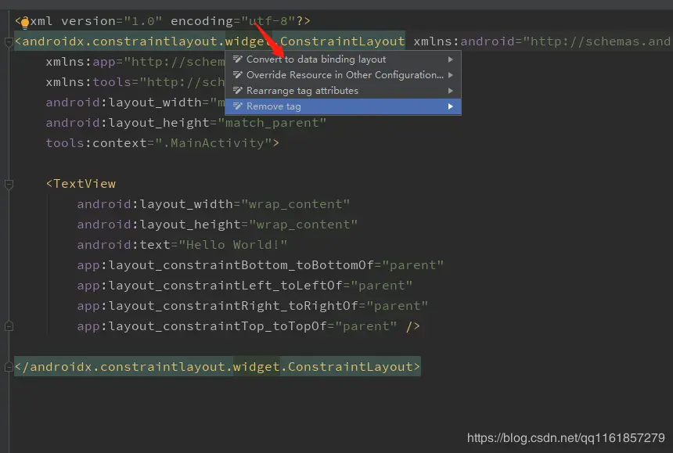Click the xmlns:android schema URL value
Screen dimensions: 673x453
tap(597, 41)
